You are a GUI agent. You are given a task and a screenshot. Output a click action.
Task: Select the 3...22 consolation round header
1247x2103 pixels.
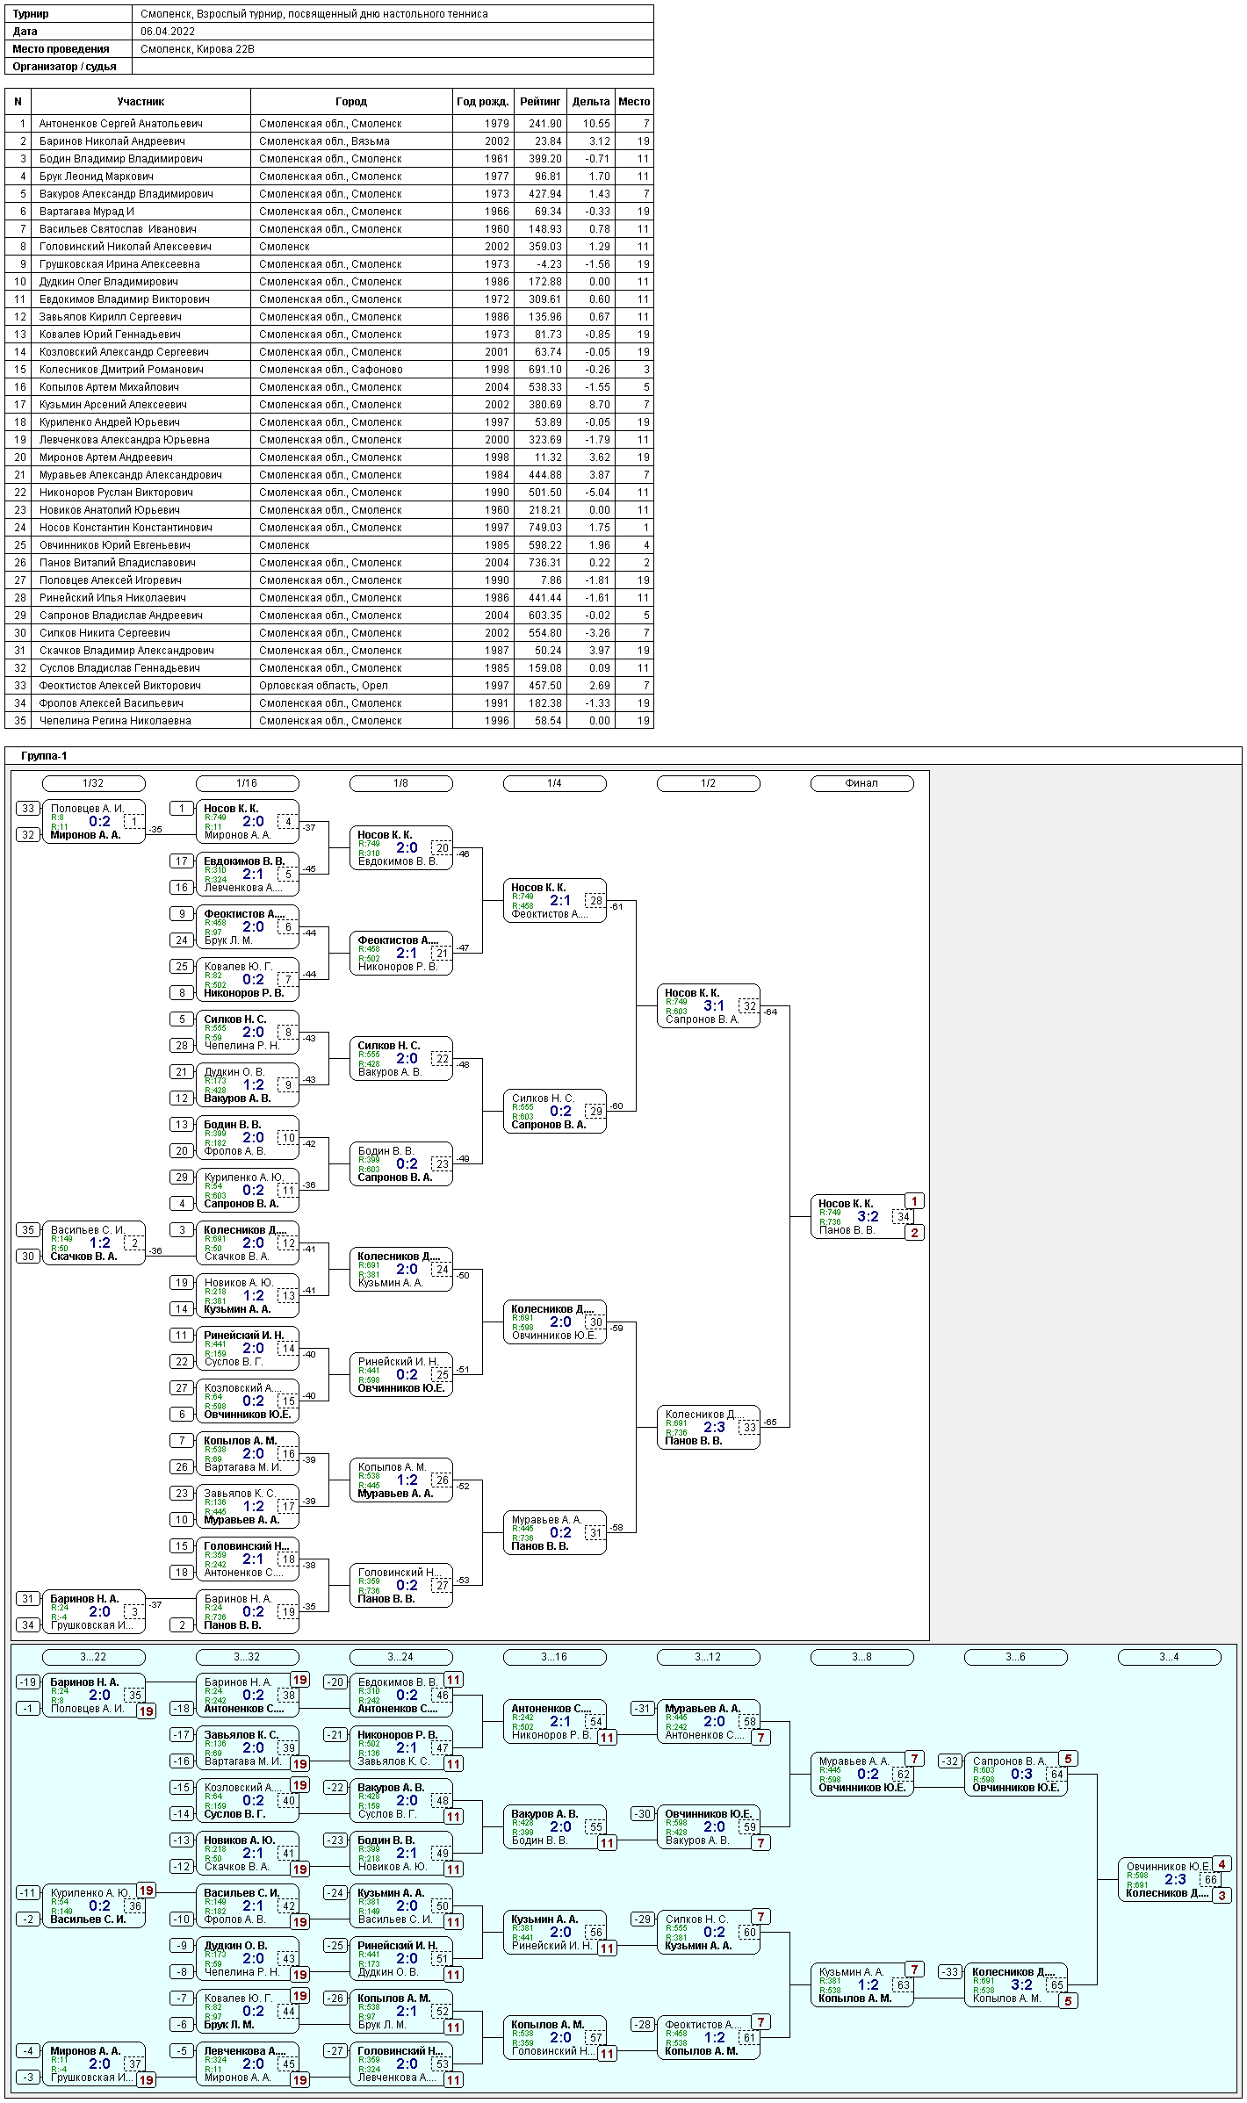coord(93,1657)
